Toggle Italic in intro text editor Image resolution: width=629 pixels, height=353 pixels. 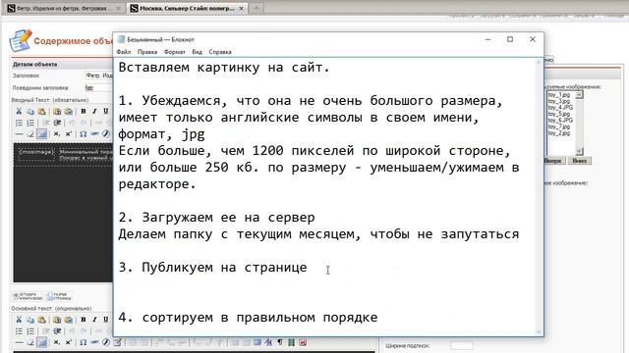pyautogui.click(x=94, y=111)
